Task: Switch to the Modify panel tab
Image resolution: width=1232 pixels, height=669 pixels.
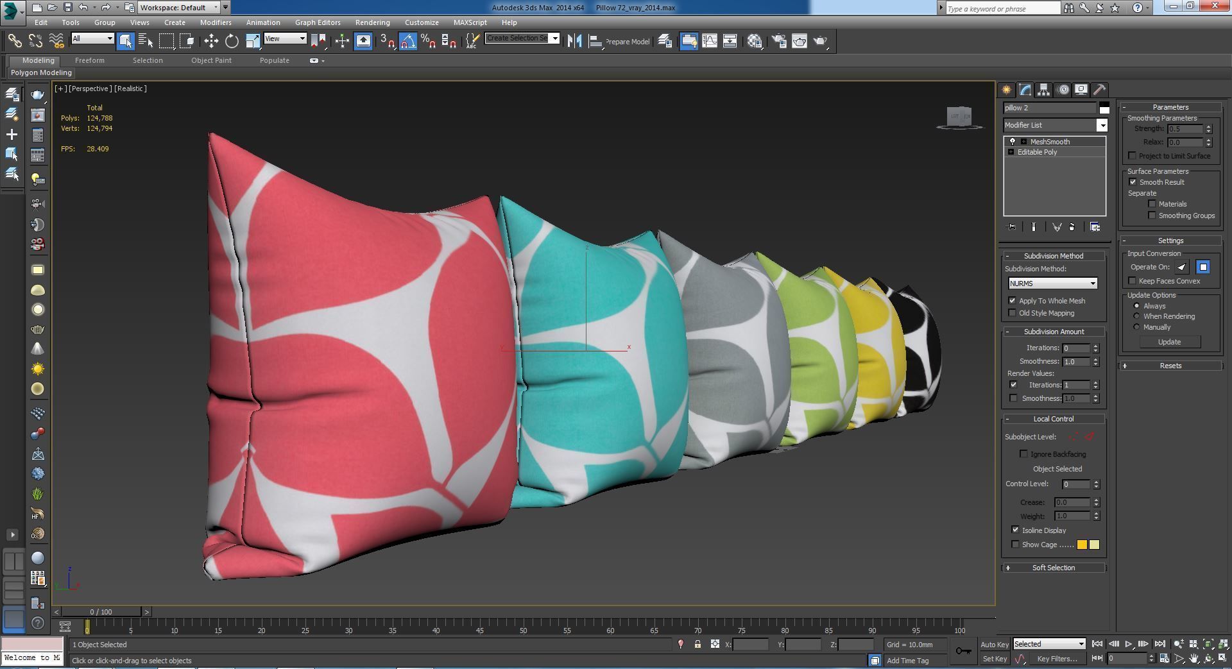Action: pyautogui.click(x=1025, y=90)
